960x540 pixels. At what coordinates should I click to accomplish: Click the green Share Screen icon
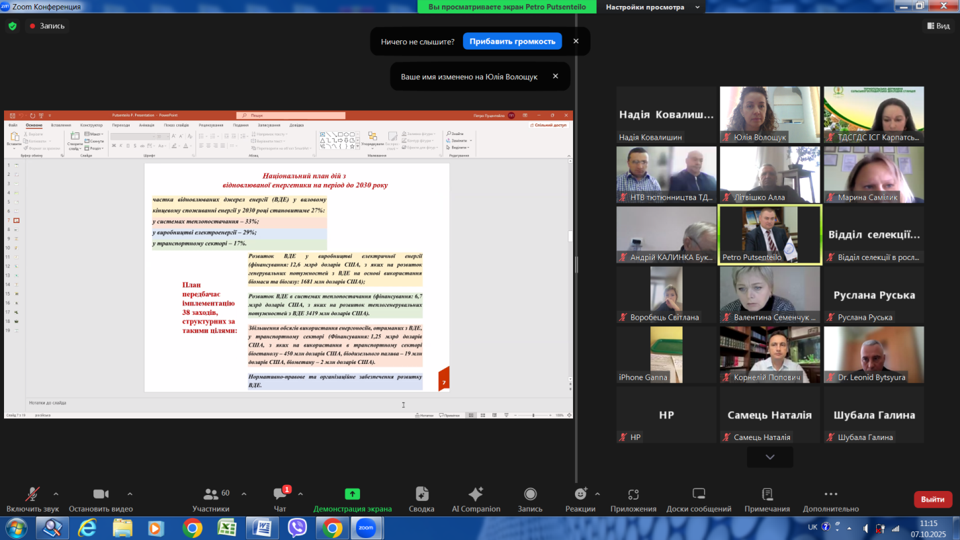[x=352, y=495]
